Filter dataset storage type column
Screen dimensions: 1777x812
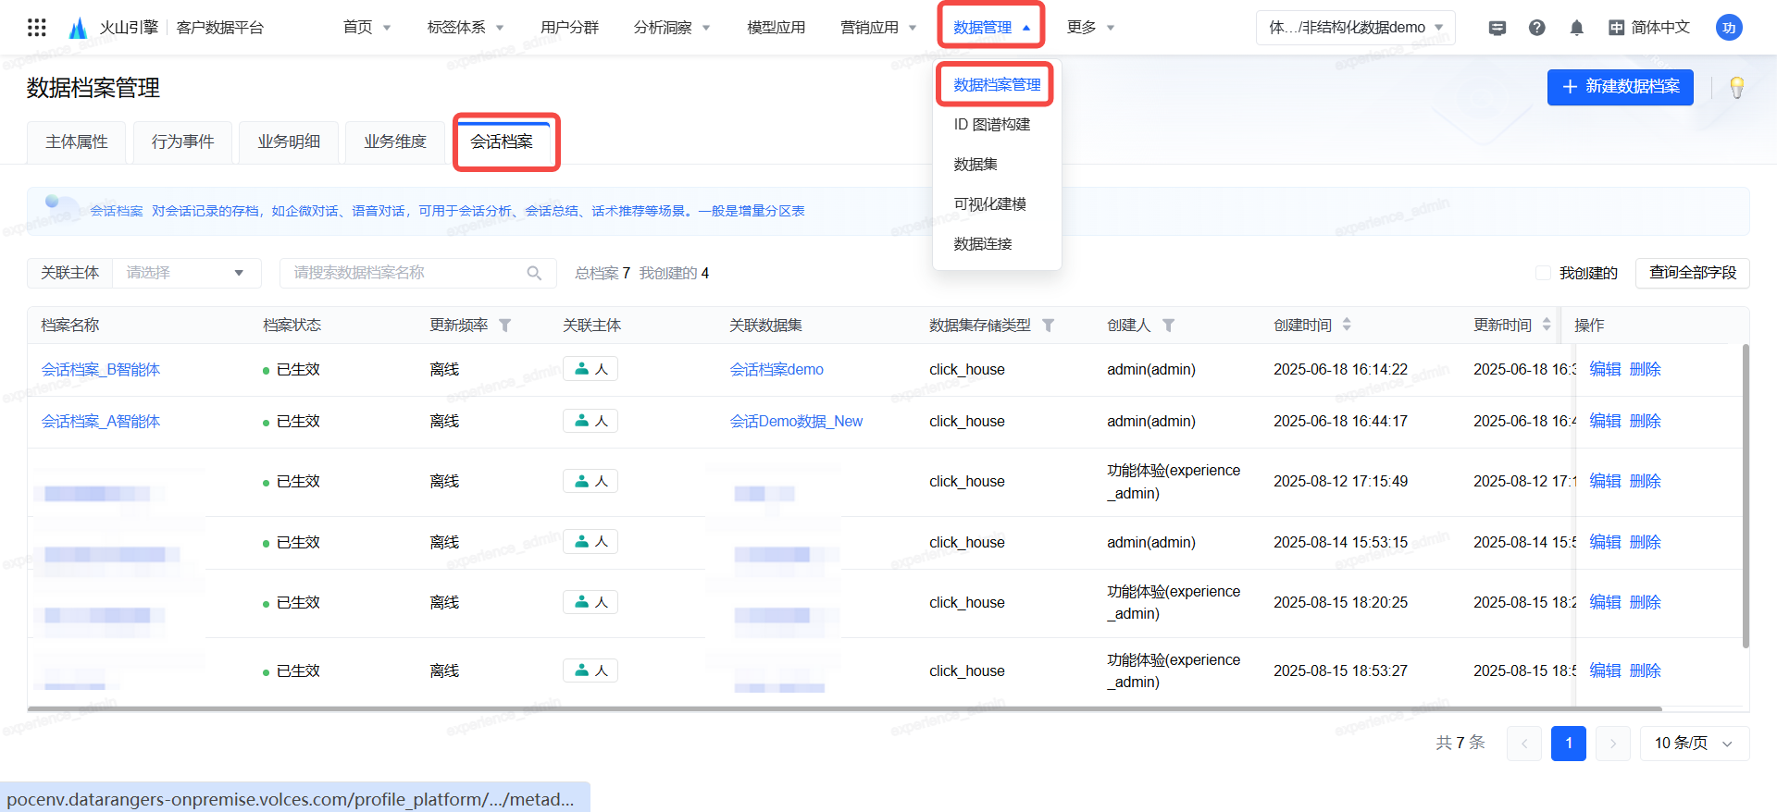pyautogui.click(x=1048, y=326)
